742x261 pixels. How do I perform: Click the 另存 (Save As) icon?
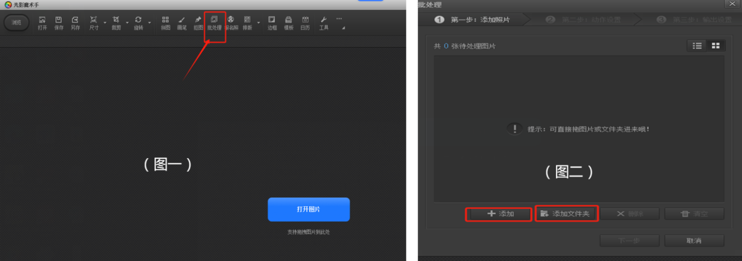pyautogui.click(x=75, y=23)
